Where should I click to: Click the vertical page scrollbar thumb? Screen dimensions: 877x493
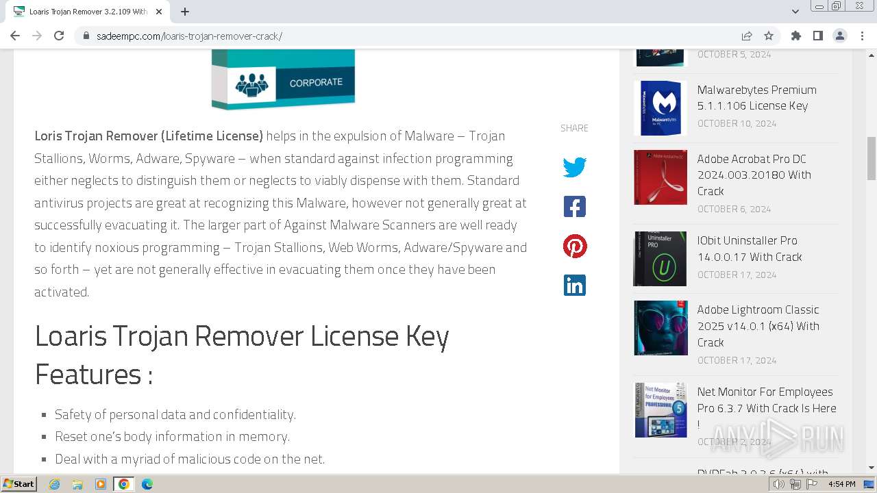pyautogui.click(x=872, y=157)
